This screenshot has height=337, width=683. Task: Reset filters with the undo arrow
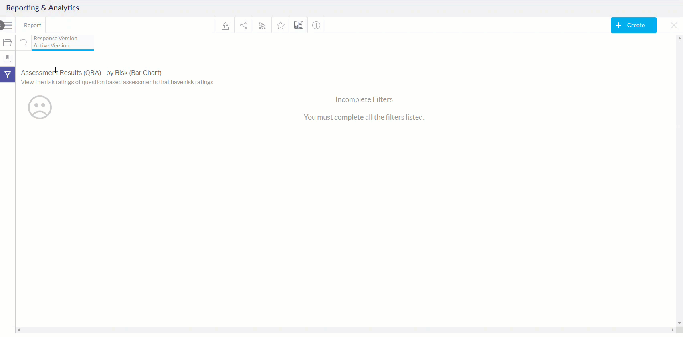click(24, 42)
